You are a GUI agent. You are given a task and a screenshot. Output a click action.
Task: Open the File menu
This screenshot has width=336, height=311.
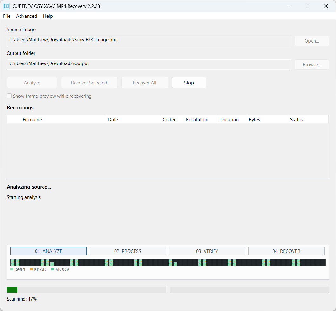7,16
